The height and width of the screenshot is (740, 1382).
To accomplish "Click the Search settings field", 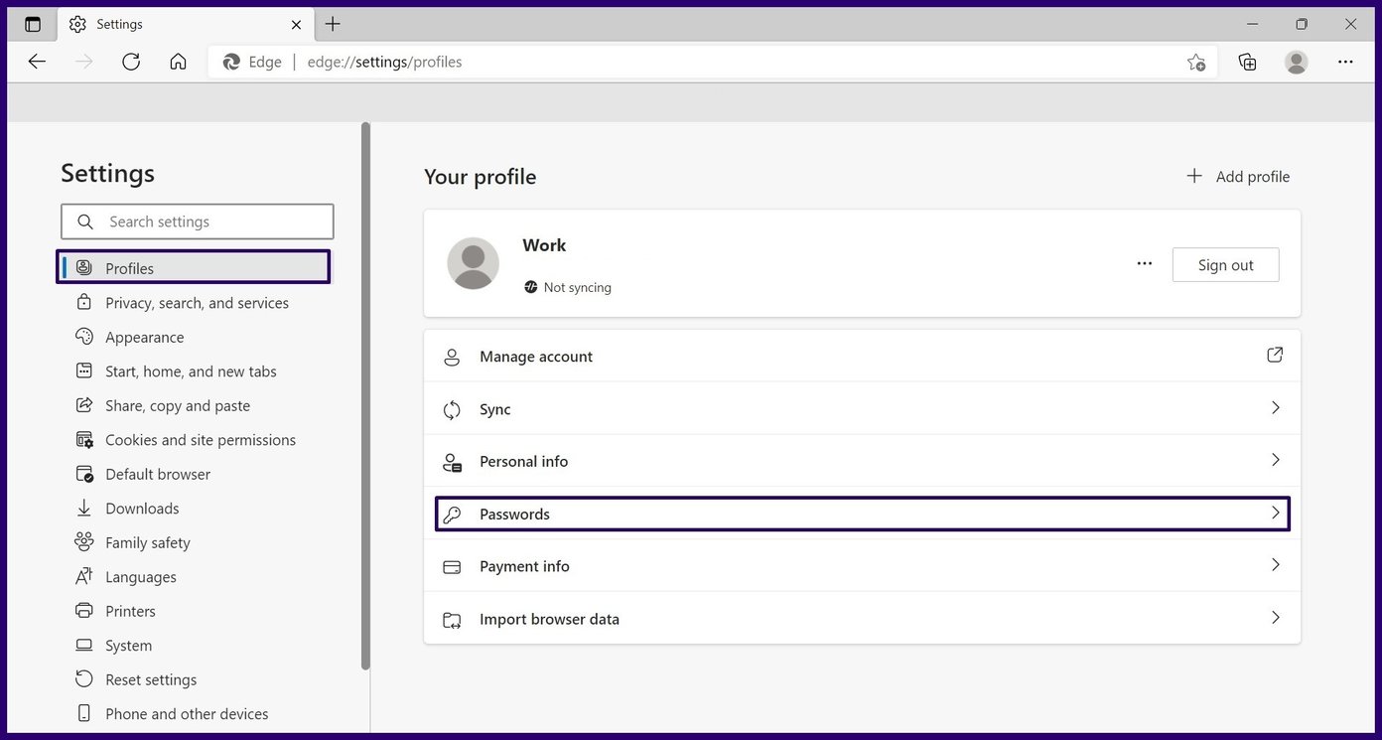I will pos(198,222).
